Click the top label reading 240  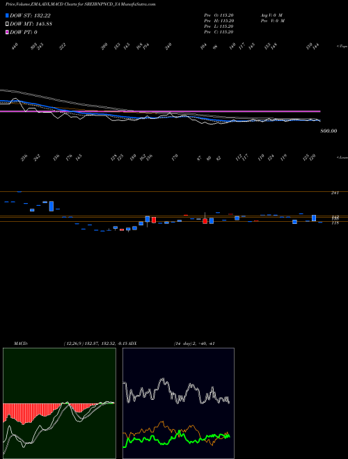coord(168,47)
